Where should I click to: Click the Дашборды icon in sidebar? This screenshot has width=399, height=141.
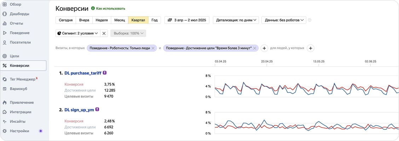click(x=5, y=14)
